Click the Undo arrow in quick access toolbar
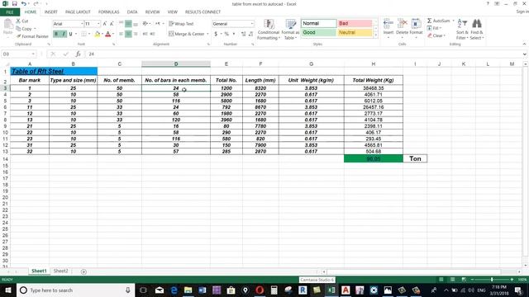 click(x=24, y=3)
